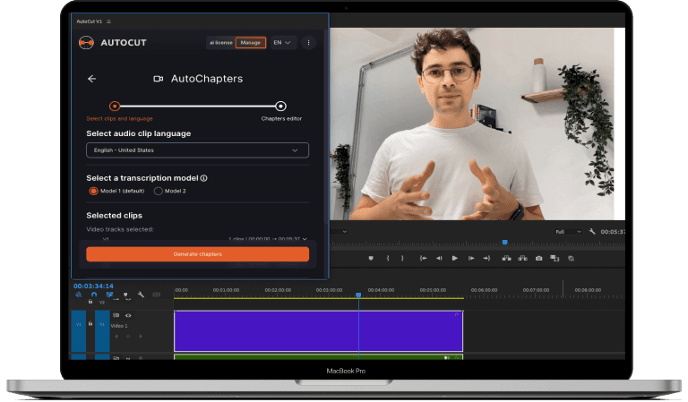Viewport: 688px width, 402px height.
Task: Toggle Video 1 track output eye icon
Action: click(x=128, y=316)
